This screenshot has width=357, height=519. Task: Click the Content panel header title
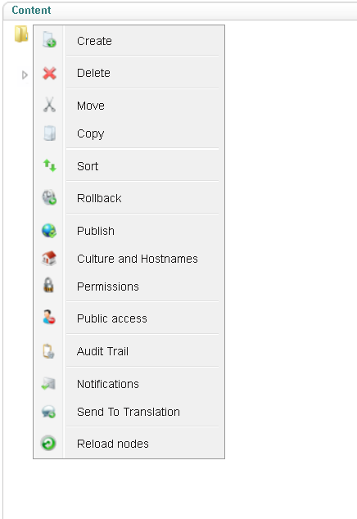coord(31,11)
